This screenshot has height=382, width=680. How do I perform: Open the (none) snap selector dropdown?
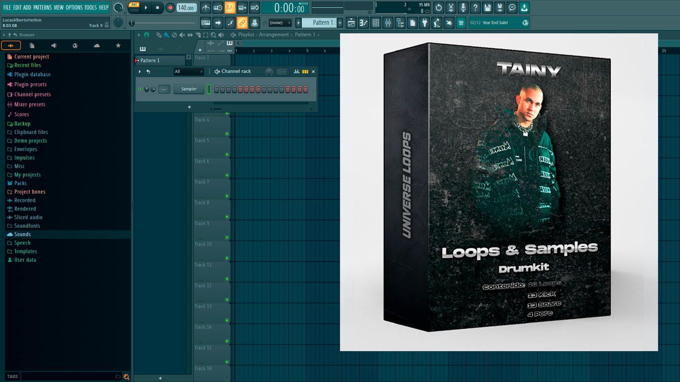tap(280, 23)
